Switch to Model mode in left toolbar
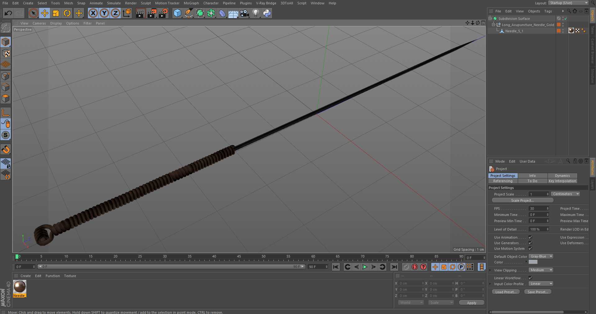The width and height of the screenshot is (596, 314). pos(6,42)
